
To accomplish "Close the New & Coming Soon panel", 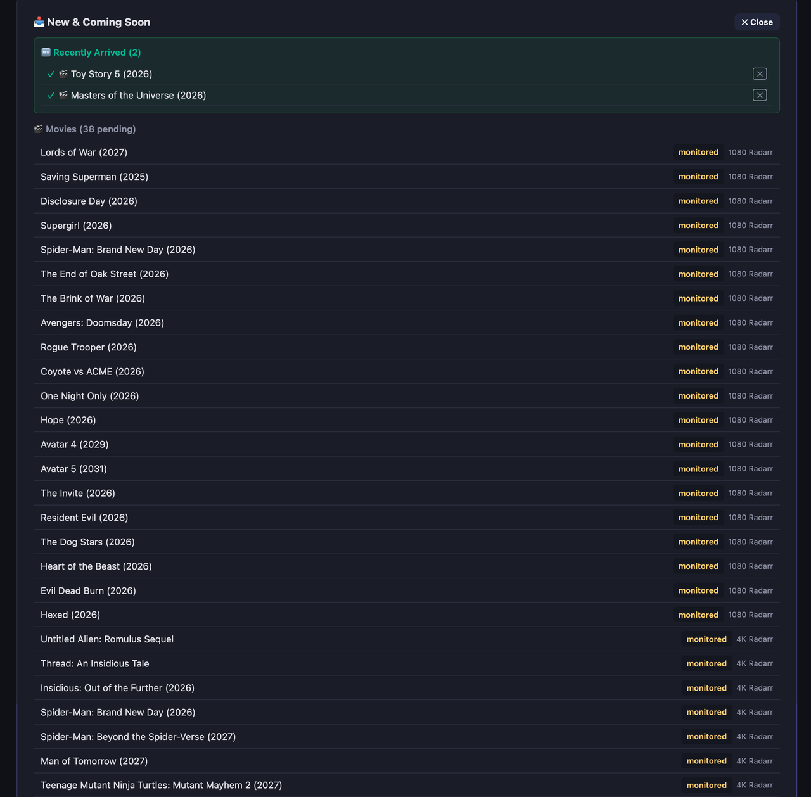I will (757, 22).
